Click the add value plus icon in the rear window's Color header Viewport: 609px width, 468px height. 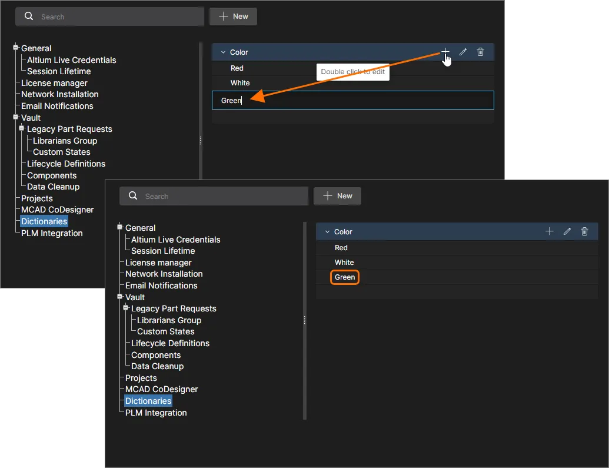[x=445, y=52]
